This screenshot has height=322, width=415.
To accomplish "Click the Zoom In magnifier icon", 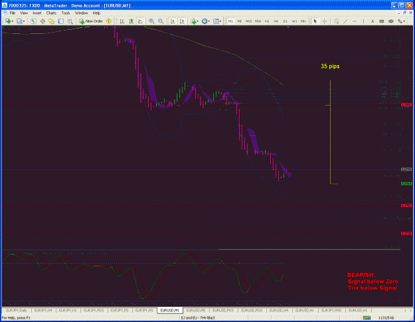I will [x=151, y=21].
